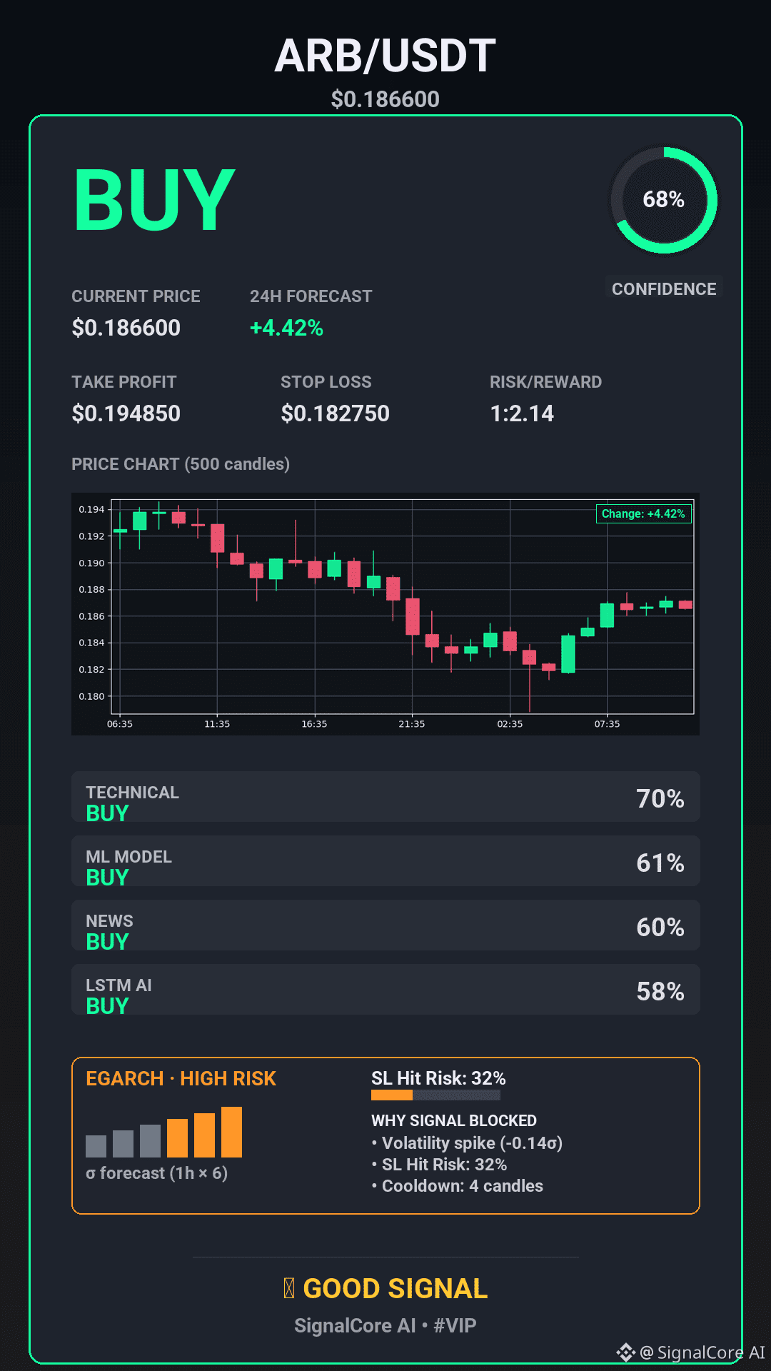Click the @SignalCore AI watermark link
The width and height of the screenshot is (771, 1371).
702,1352
